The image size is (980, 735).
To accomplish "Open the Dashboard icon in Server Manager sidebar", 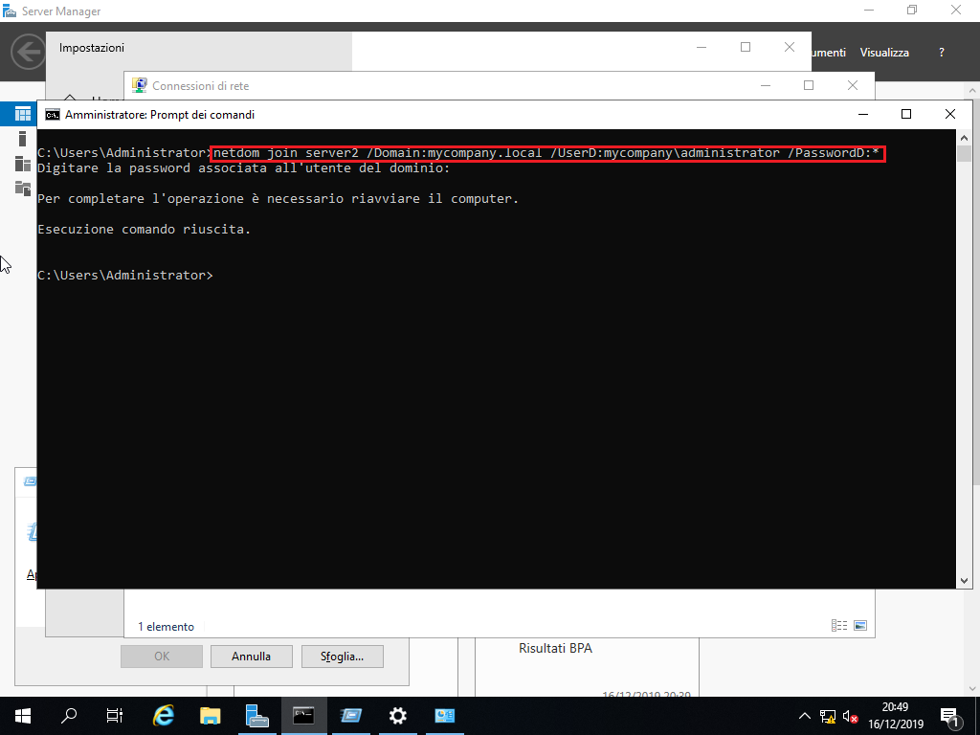I will 21,113.
